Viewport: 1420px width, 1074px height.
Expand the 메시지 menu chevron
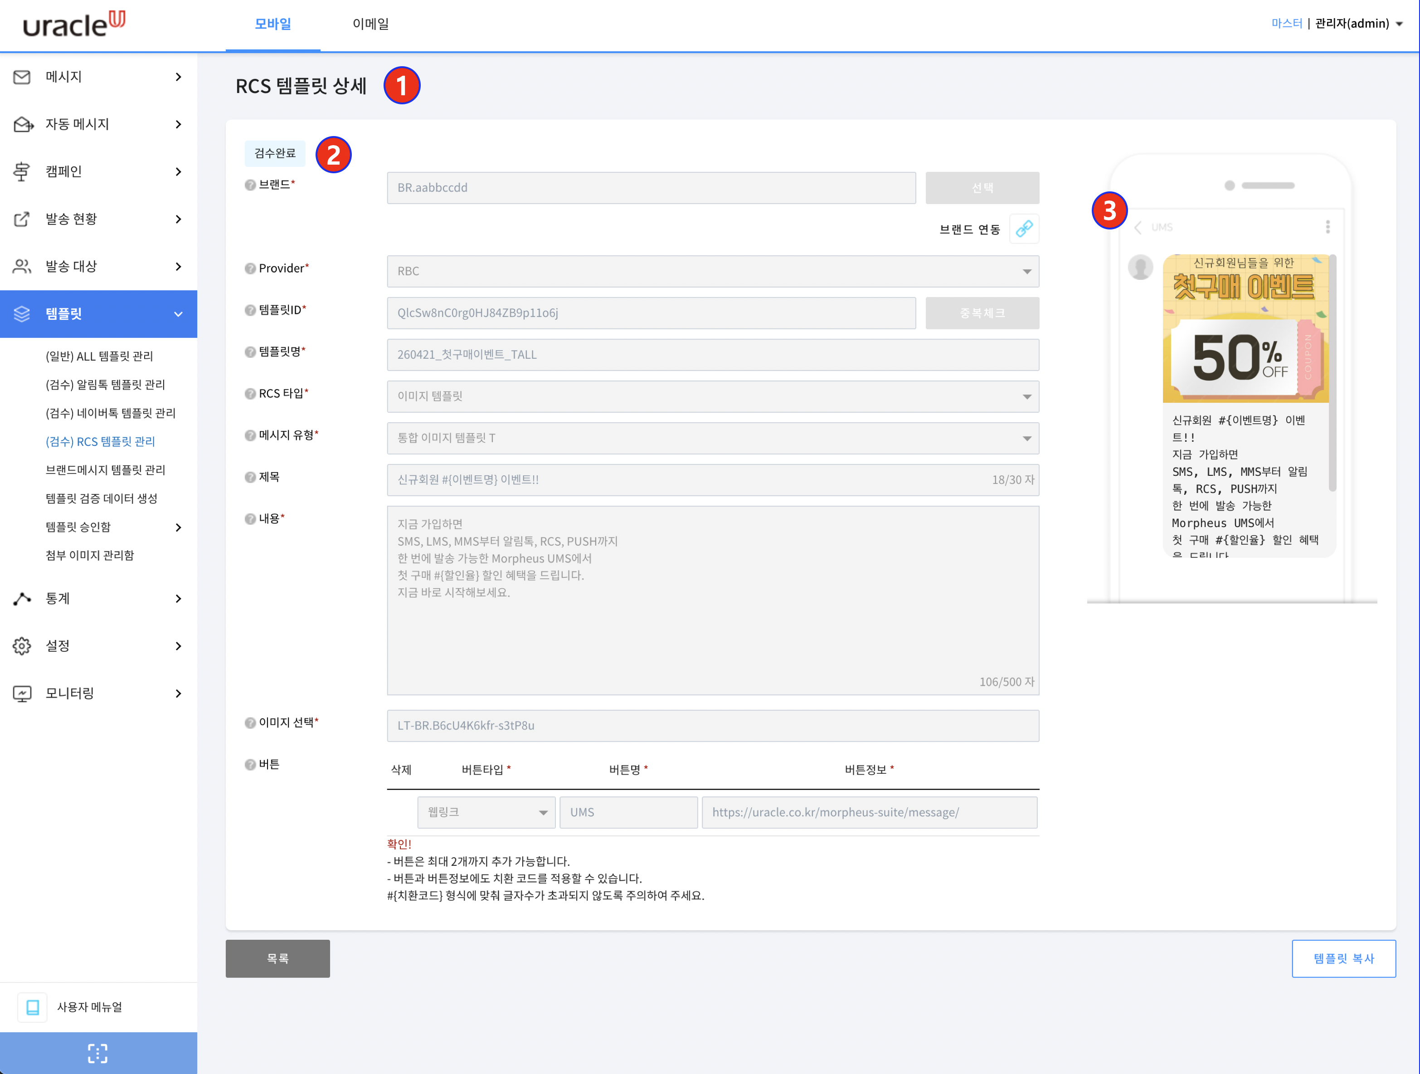click(x=179, y=77)
